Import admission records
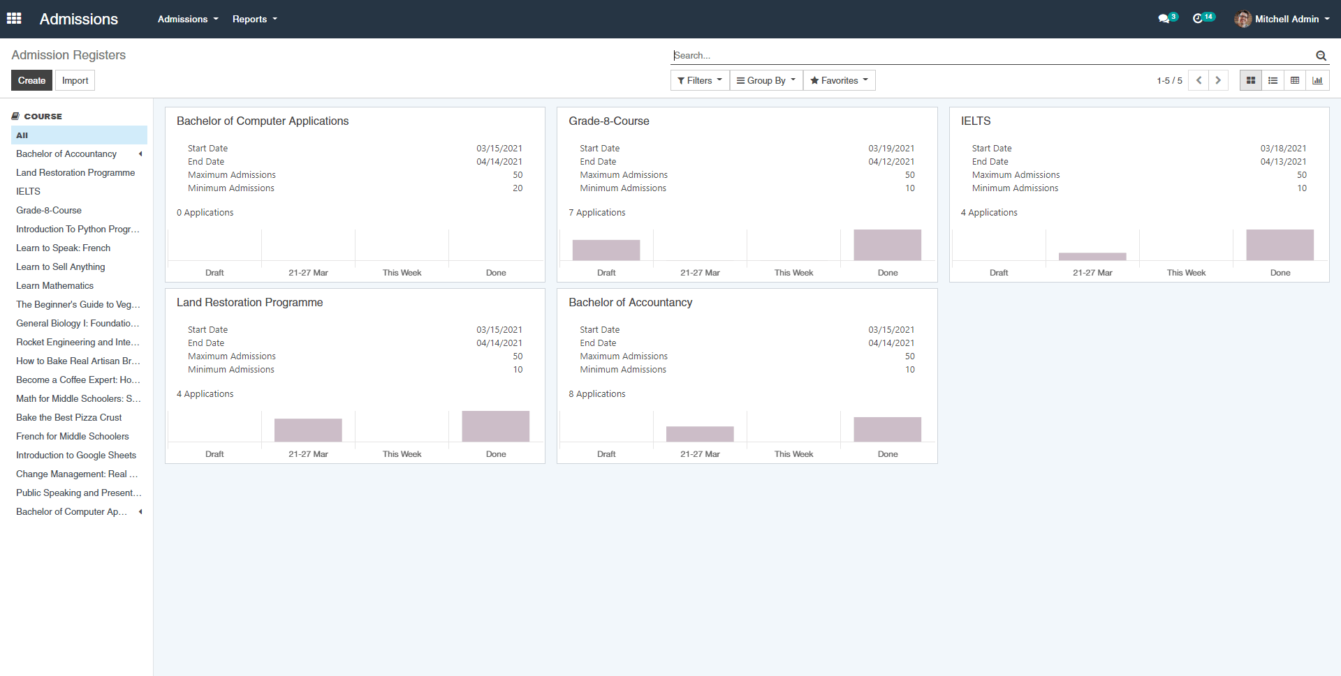This screenshot has width=1341, height=676. coord(75,80)
